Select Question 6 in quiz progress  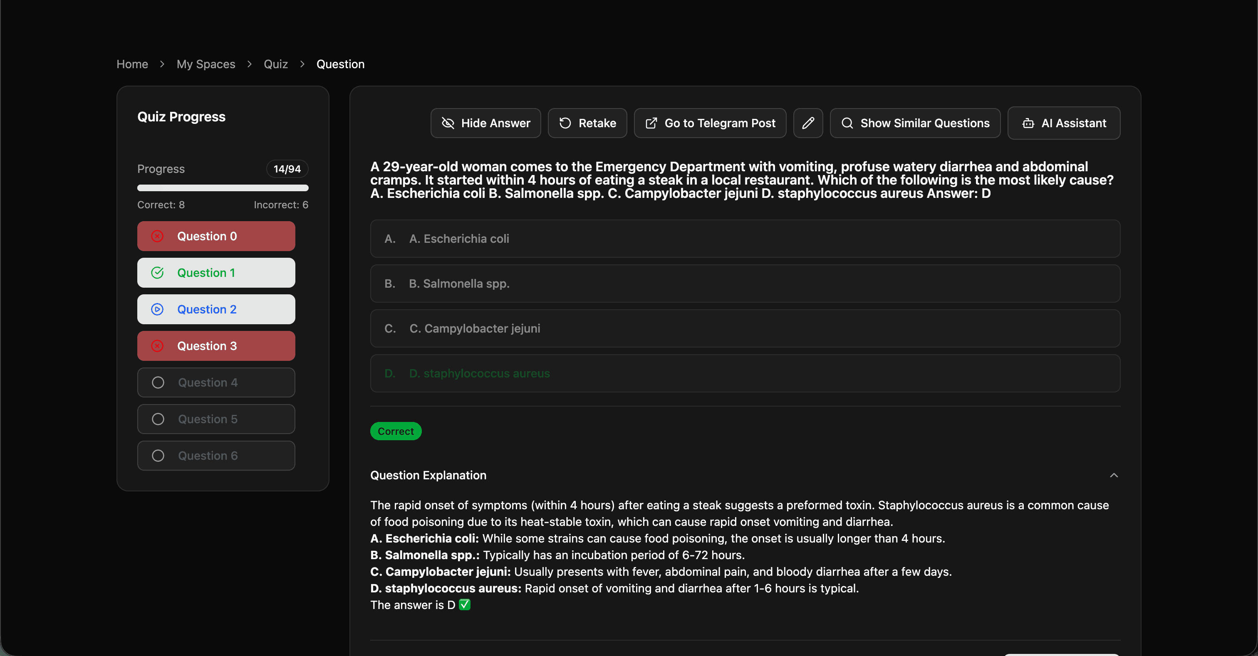tap(216, 456)
